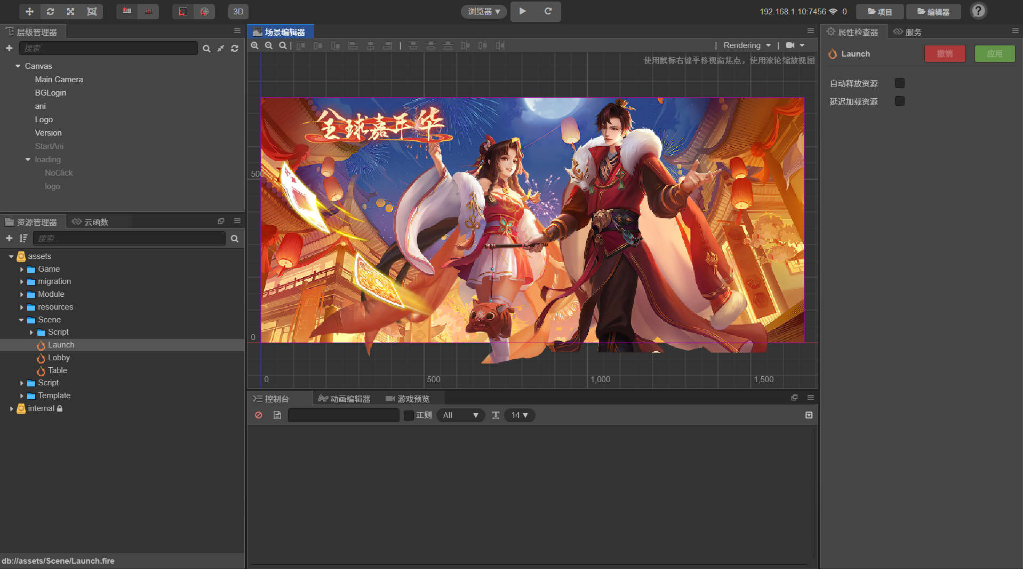Image resolution: width=1023 pixels, height=569 pixels.
Task: Select the Scale transform tool
Action: (70, 11)
